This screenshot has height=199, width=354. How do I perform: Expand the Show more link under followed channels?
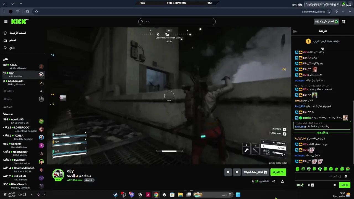(x=8, y=107)
